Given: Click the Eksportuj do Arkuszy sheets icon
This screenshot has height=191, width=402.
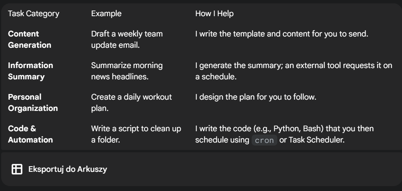Looking at the screenshot, I should pyautogui.click(x=17, y=169).
